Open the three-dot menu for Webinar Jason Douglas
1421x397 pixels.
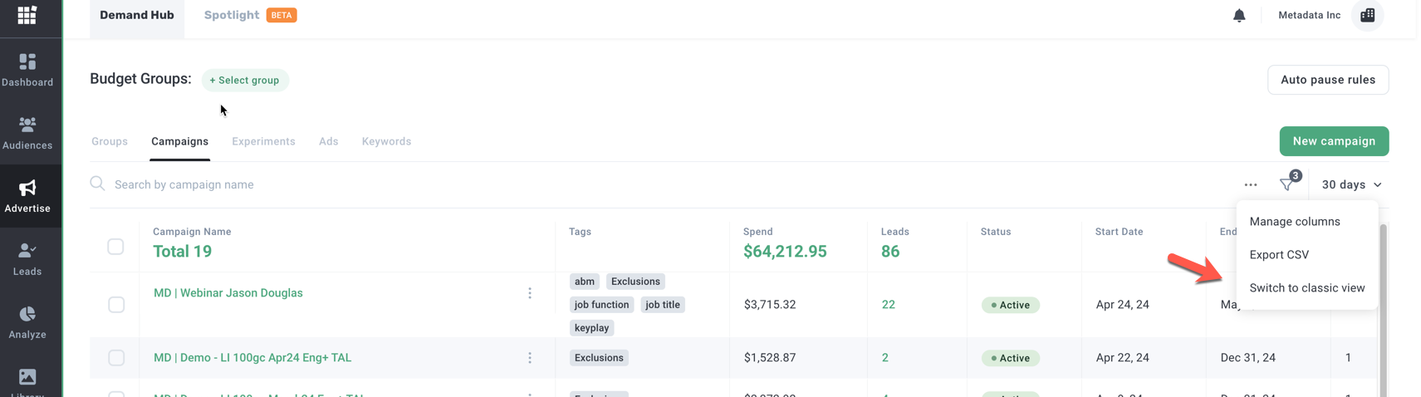(x=530, y=293)
